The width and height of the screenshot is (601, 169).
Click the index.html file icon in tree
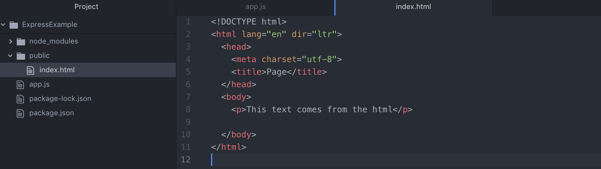click(30, 70)
